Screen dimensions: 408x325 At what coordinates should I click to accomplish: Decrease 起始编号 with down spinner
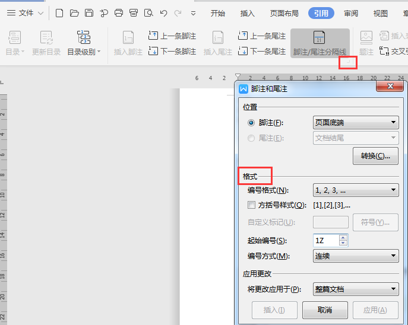coord(343,243)
